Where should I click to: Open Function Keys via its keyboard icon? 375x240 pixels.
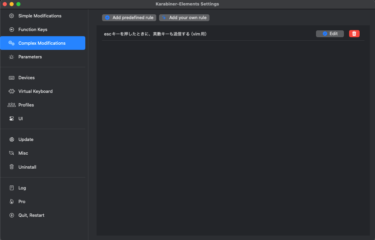tap(11, 29)
